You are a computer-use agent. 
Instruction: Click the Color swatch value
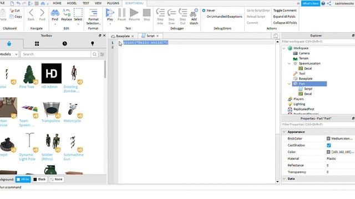point(328,152)
